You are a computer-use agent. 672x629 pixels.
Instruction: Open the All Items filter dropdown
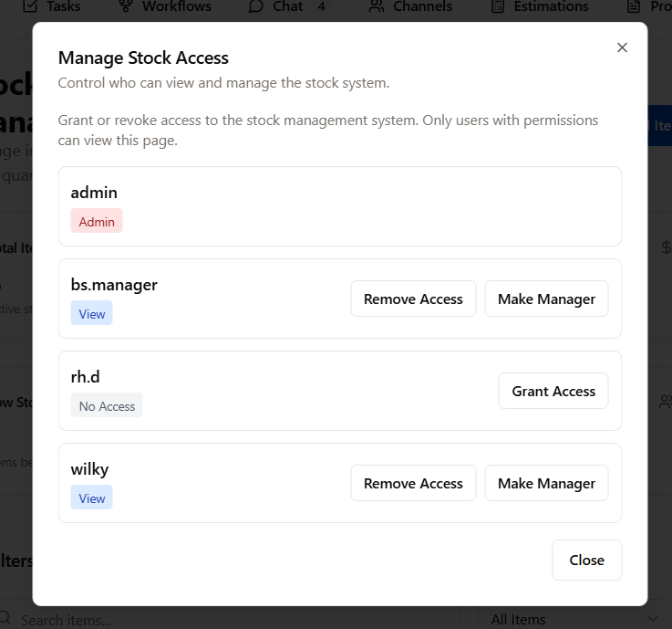coord(572,619)
